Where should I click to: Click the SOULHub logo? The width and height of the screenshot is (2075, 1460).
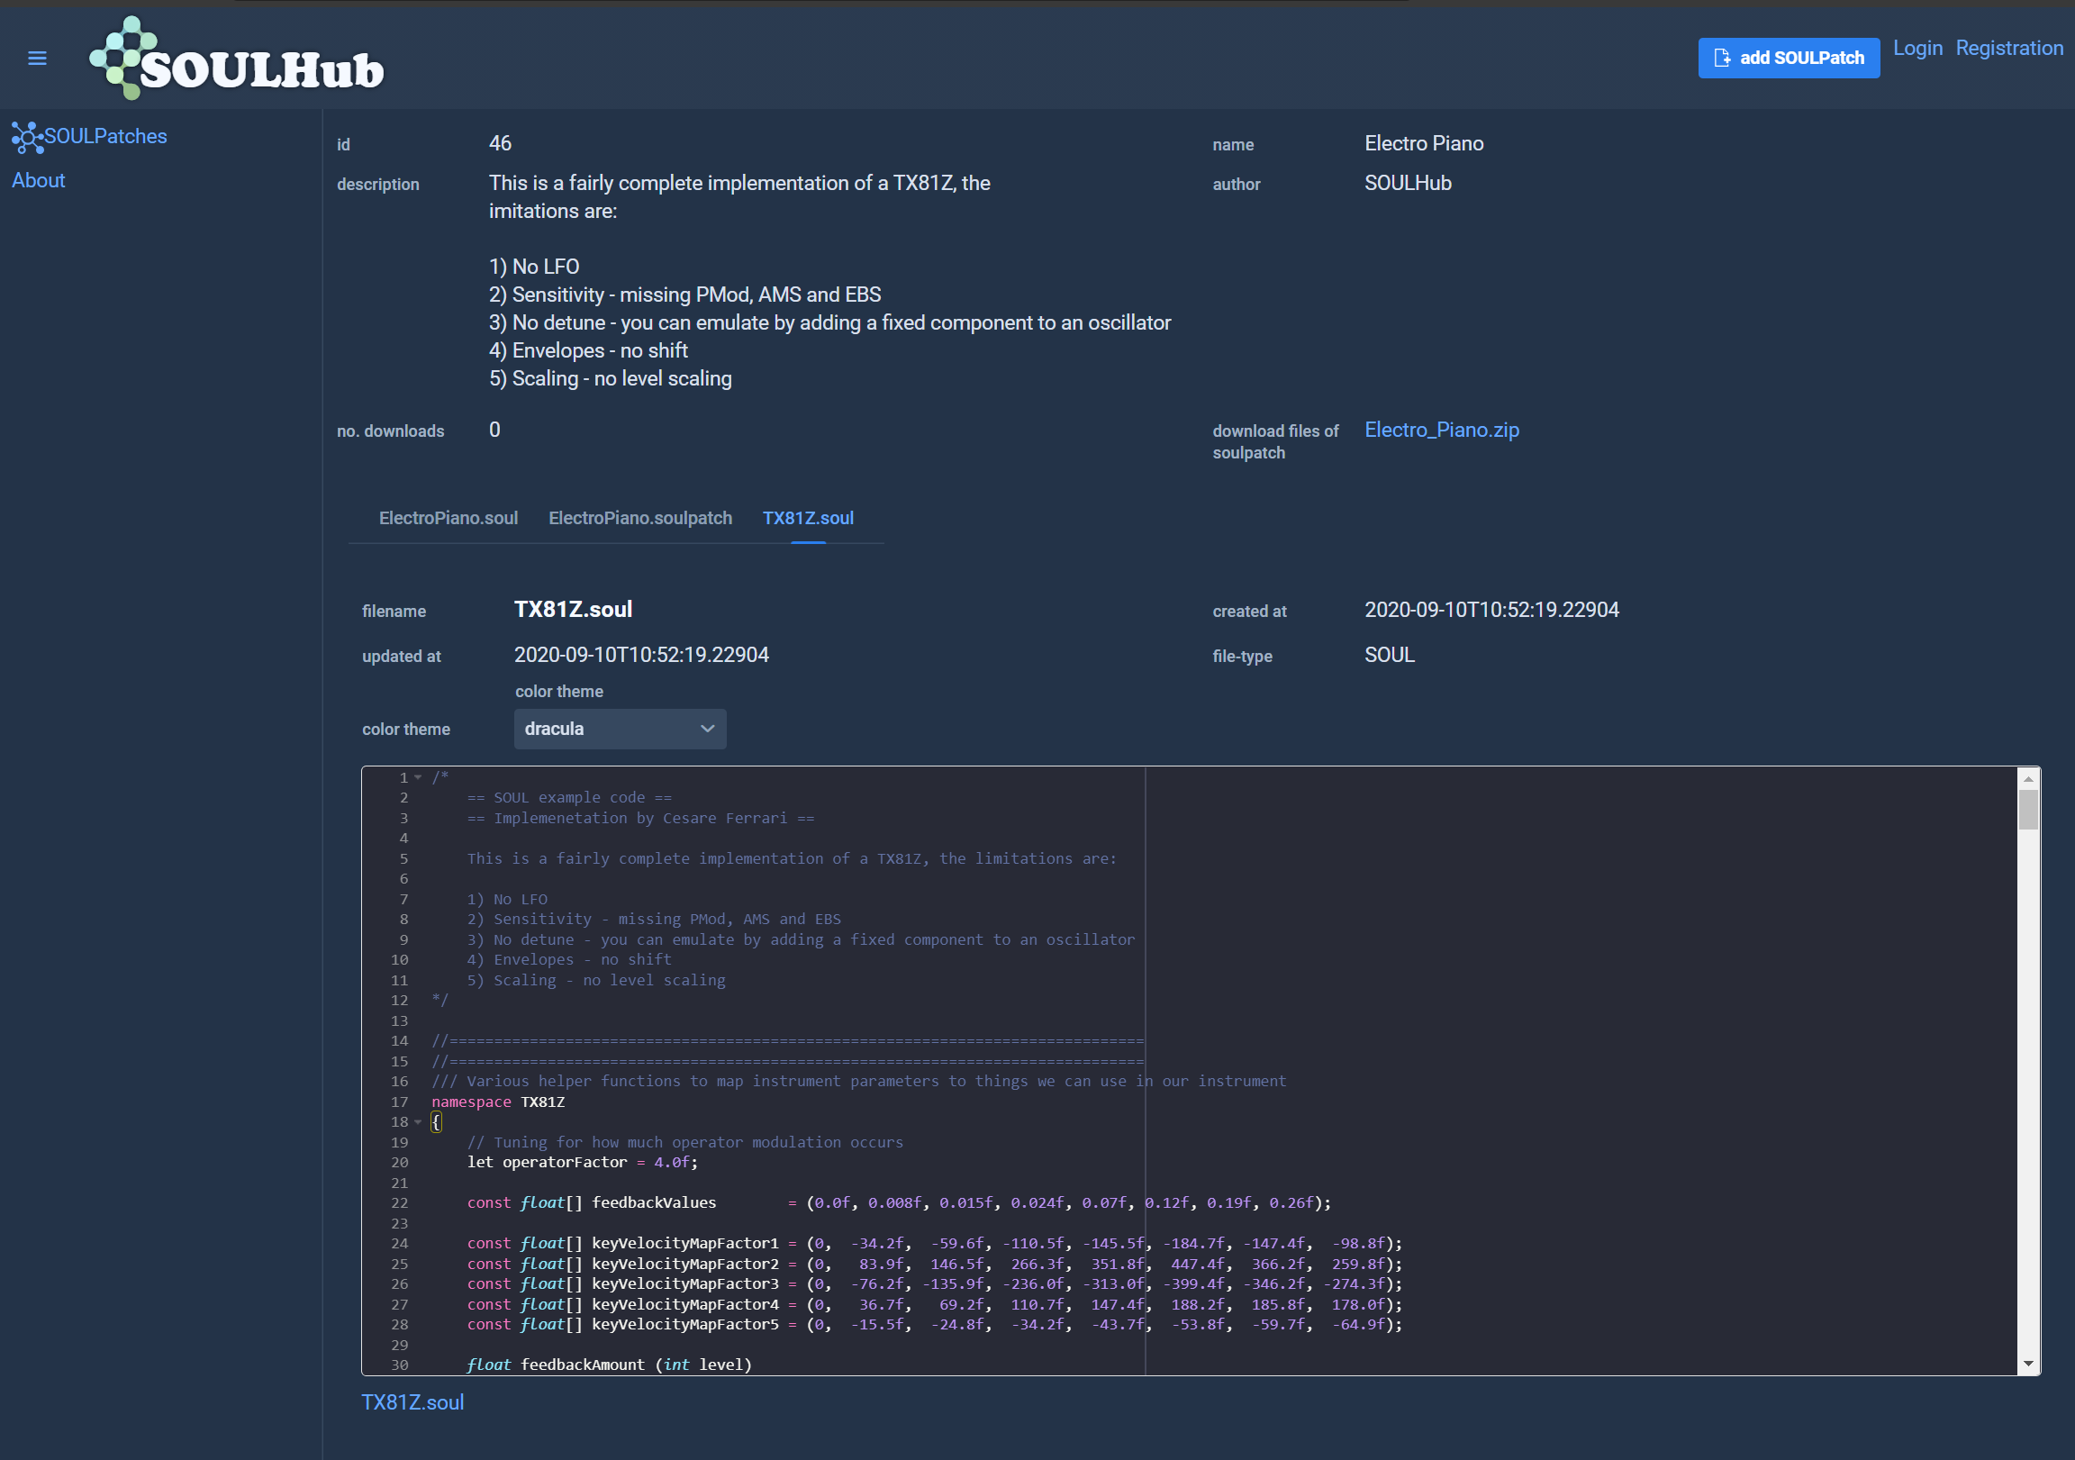pos(237,59)
